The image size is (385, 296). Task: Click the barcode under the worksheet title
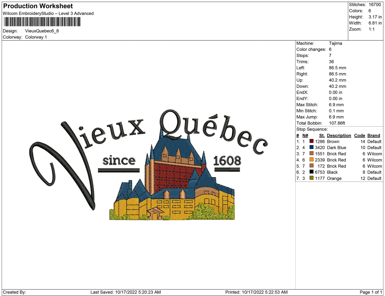(x=42, y=22)
